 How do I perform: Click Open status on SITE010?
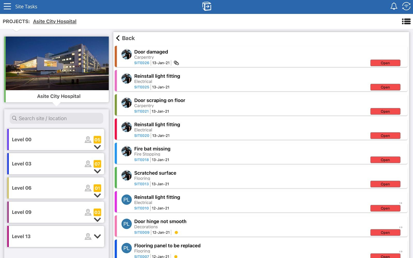point(385,208)
